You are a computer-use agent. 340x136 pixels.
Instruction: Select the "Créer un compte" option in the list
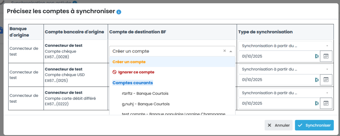pyautogui.click(x=129, y=62)
